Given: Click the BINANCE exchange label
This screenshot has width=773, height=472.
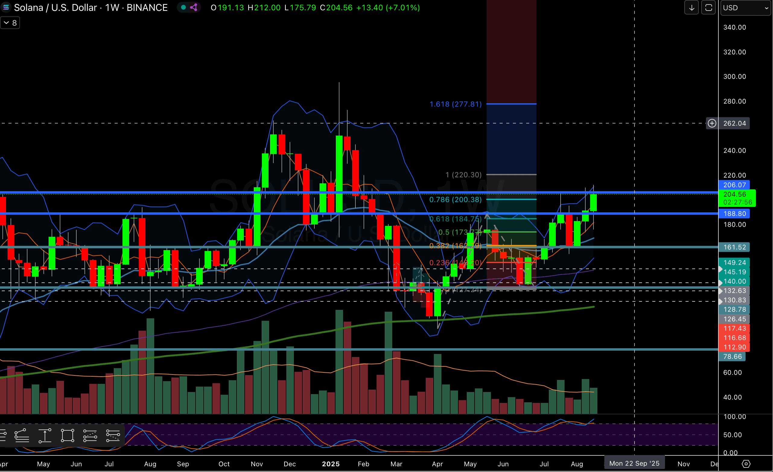Looking at the screenshot, I should point(147,8).
